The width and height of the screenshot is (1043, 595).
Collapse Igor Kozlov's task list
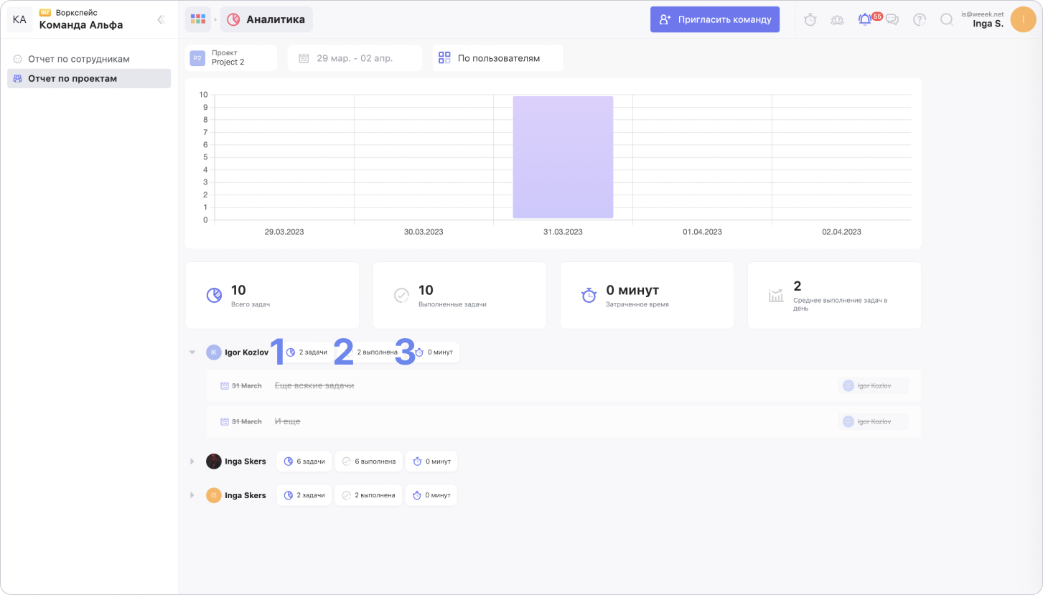click(x=192, y=352)
